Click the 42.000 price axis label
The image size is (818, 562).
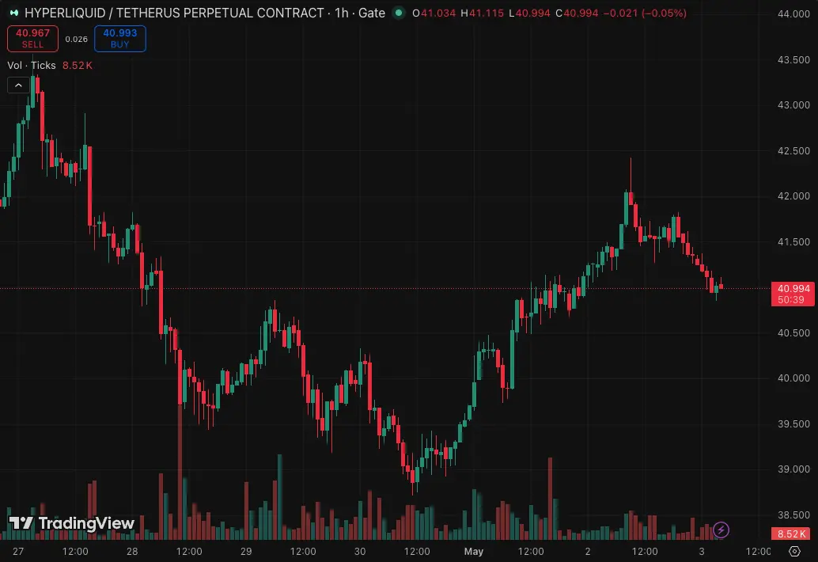[x=793, y=196]
